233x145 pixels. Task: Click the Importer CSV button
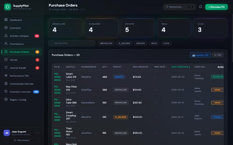pyautogui.click(x=200, y=55)
